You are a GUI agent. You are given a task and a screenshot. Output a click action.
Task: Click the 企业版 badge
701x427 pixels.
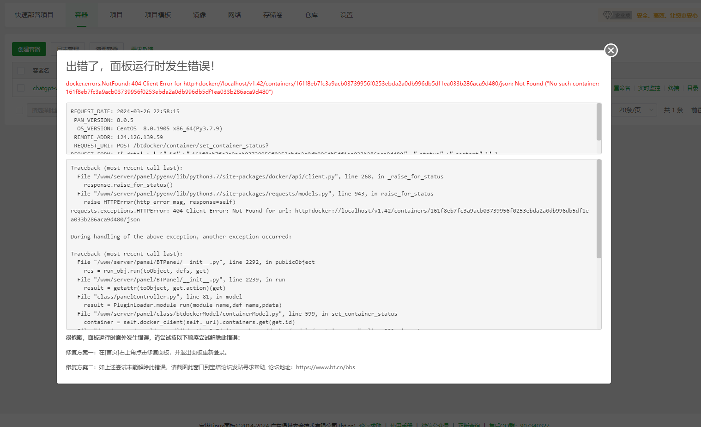[x=623, y=15]
